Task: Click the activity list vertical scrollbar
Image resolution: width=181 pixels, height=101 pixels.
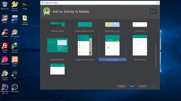Action: [156, 56]
